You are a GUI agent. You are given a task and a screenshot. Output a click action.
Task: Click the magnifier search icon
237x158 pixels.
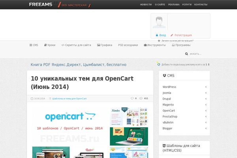[186, 54]
